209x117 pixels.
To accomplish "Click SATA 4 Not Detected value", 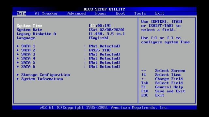I will (x=104, y=58).
